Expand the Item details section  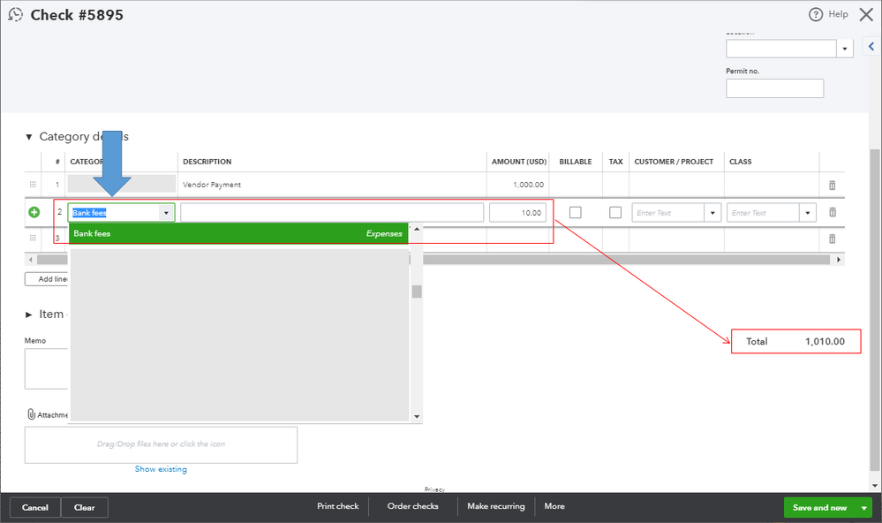click(28, 315)
